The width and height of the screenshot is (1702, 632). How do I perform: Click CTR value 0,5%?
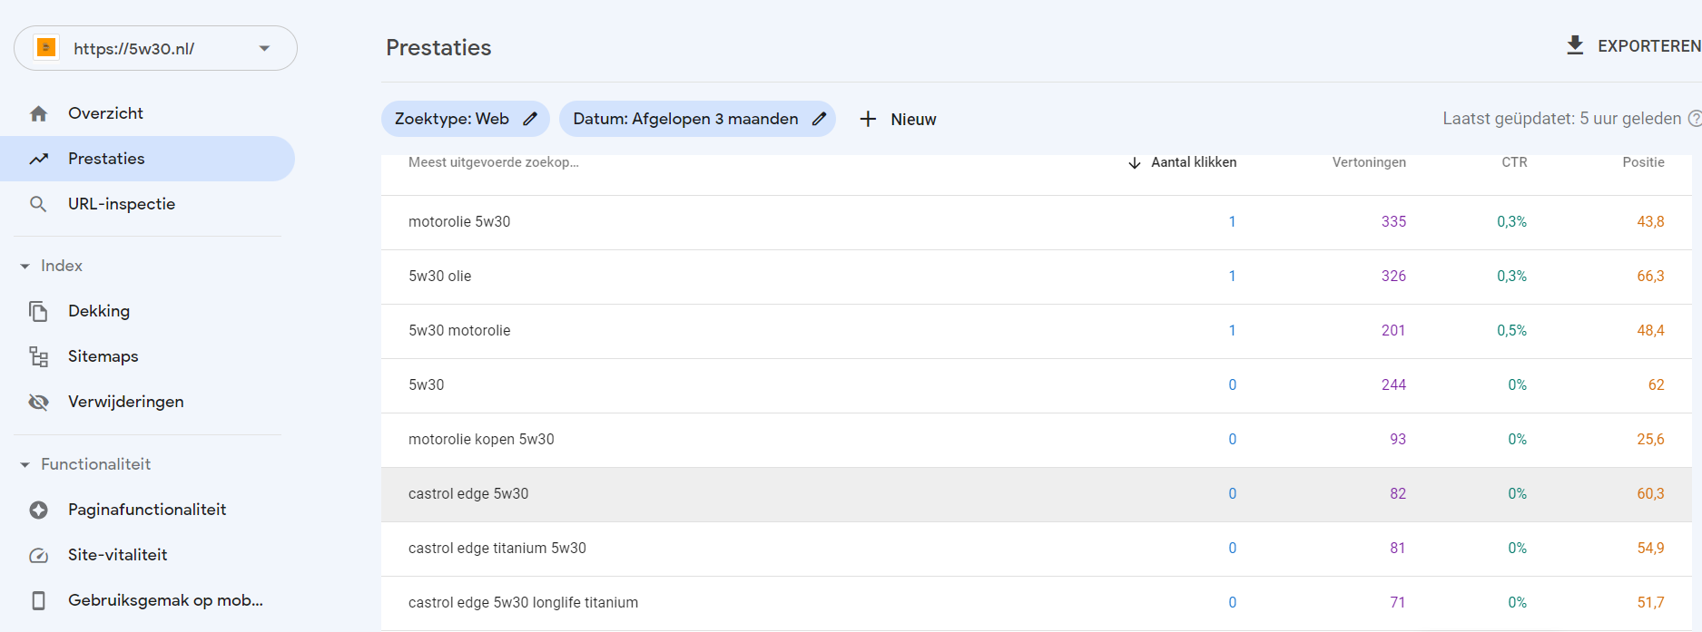click(x=1511, y=331)
